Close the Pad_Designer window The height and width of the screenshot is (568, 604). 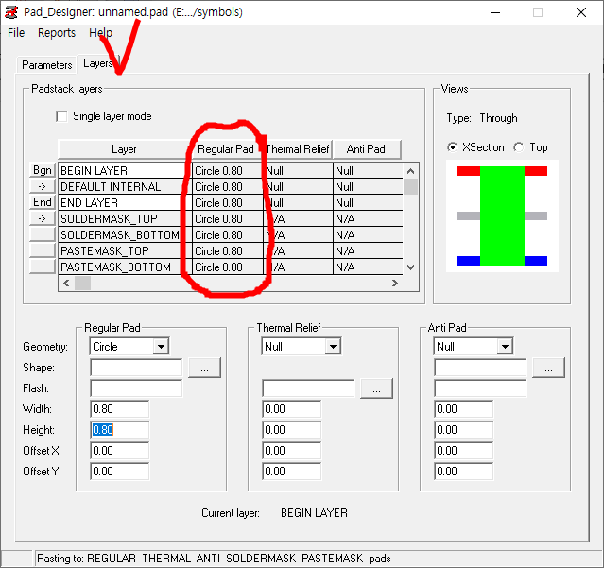(581, 12)
